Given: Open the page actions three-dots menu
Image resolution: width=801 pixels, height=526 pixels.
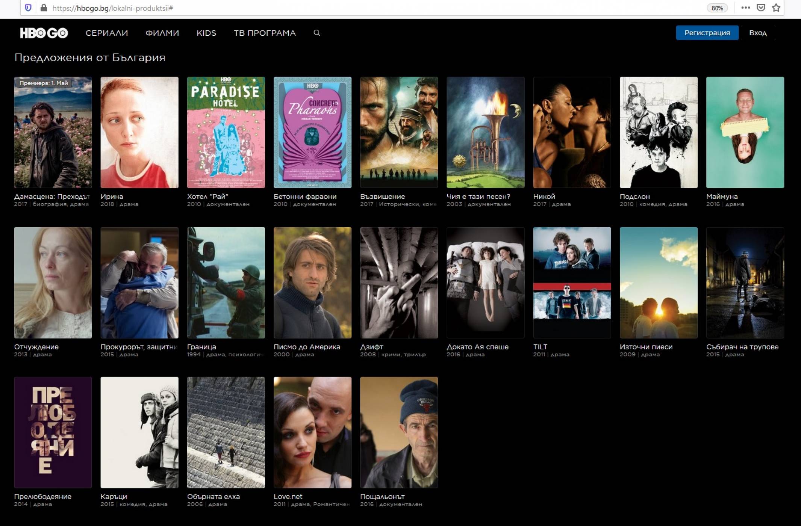Looking at the screenshot, I should click(746, 8).
